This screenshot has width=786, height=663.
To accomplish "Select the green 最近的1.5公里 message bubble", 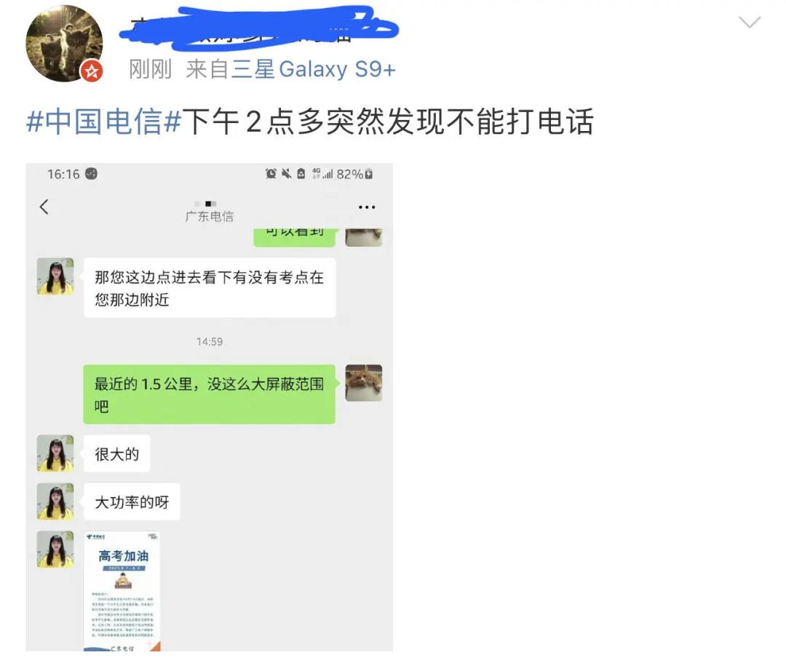I will pyautogui.click(x=209, y=394).
